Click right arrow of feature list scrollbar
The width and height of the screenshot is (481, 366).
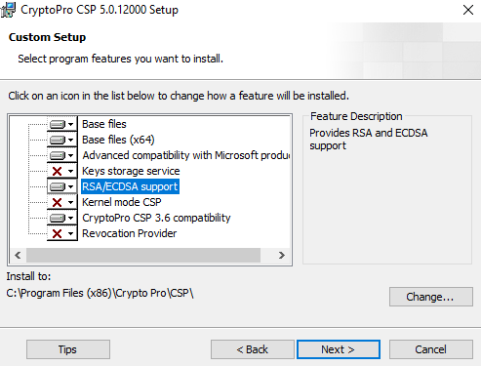point(282,255)
